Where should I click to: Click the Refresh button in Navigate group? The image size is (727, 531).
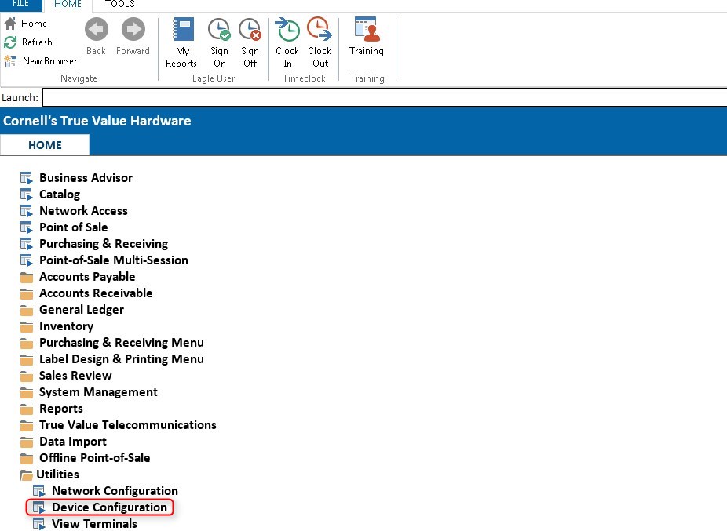(x=29, y=42)
